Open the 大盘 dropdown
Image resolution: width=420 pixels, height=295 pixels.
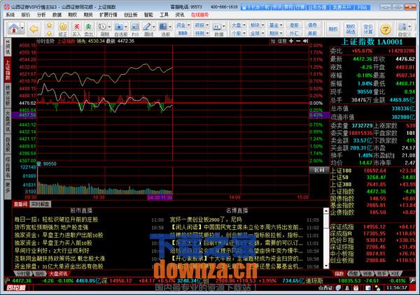pos(238,25)
